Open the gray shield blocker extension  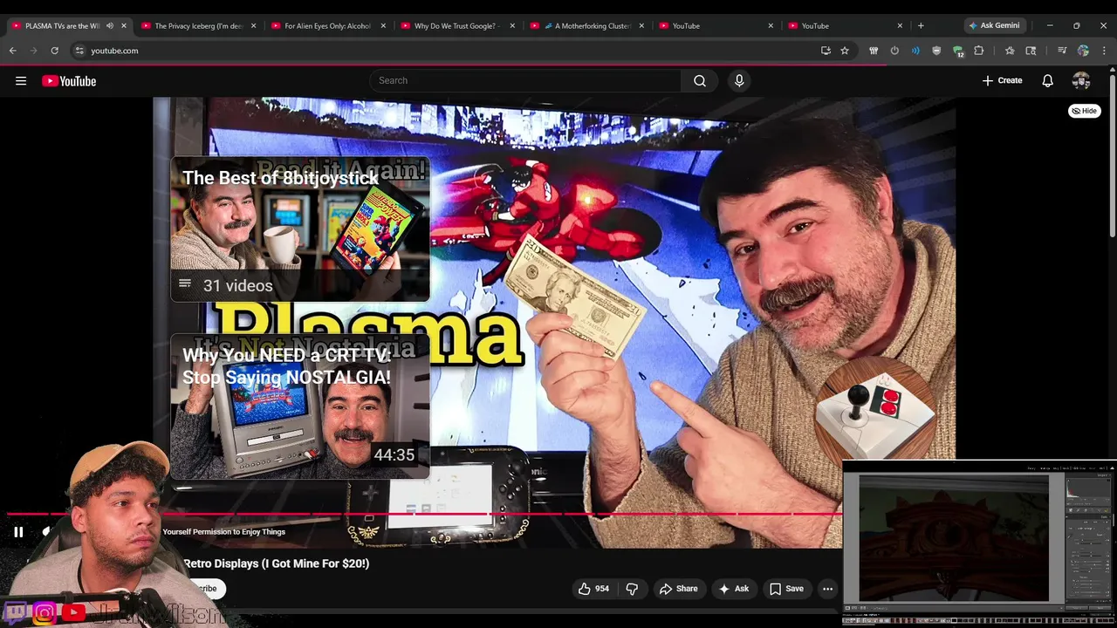[x=936, y=51]
